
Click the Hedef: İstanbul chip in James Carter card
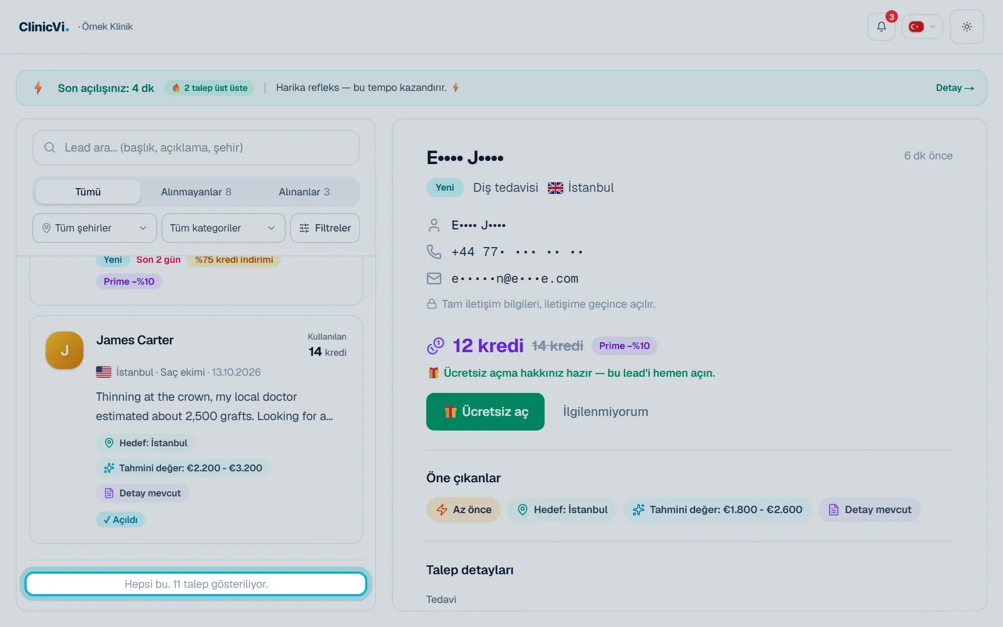coord(146,443)
